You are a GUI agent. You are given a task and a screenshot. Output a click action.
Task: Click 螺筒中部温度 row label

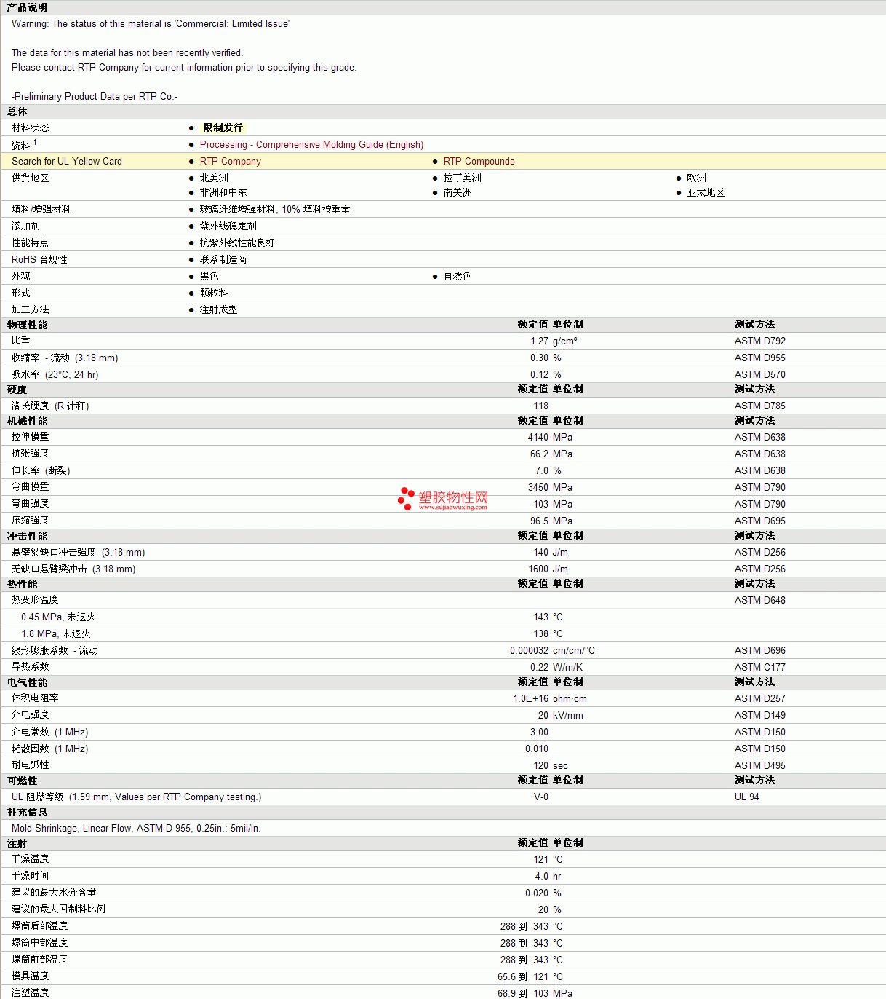point(39,942)
